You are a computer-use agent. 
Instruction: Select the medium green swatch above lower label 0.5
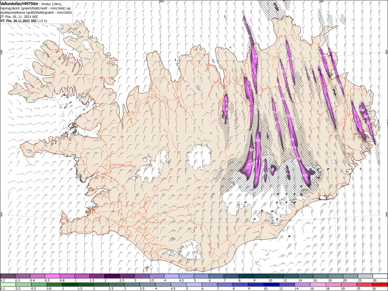coord(39,285)
